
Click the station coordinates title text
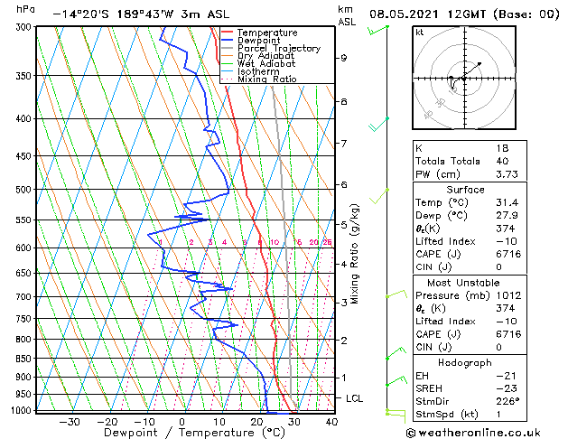pyautogui.click(x=141, y=14)
